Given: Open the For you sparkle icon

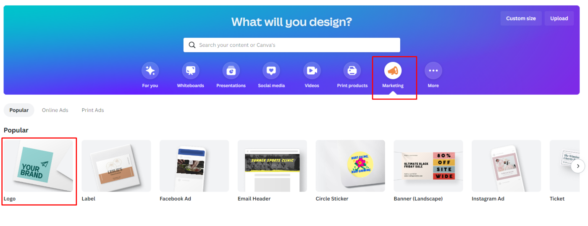Looking at the screenshot, I should [x=150, y=71].
